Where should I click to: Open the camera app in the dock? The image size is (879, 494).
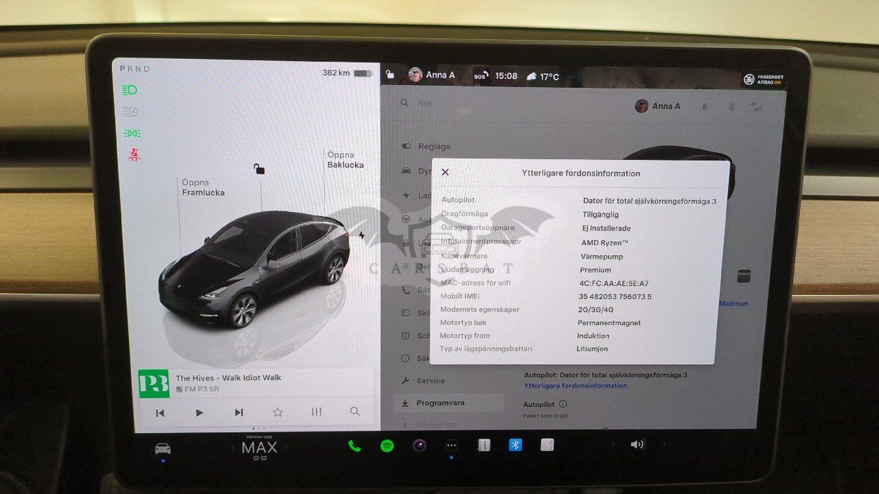419,445
